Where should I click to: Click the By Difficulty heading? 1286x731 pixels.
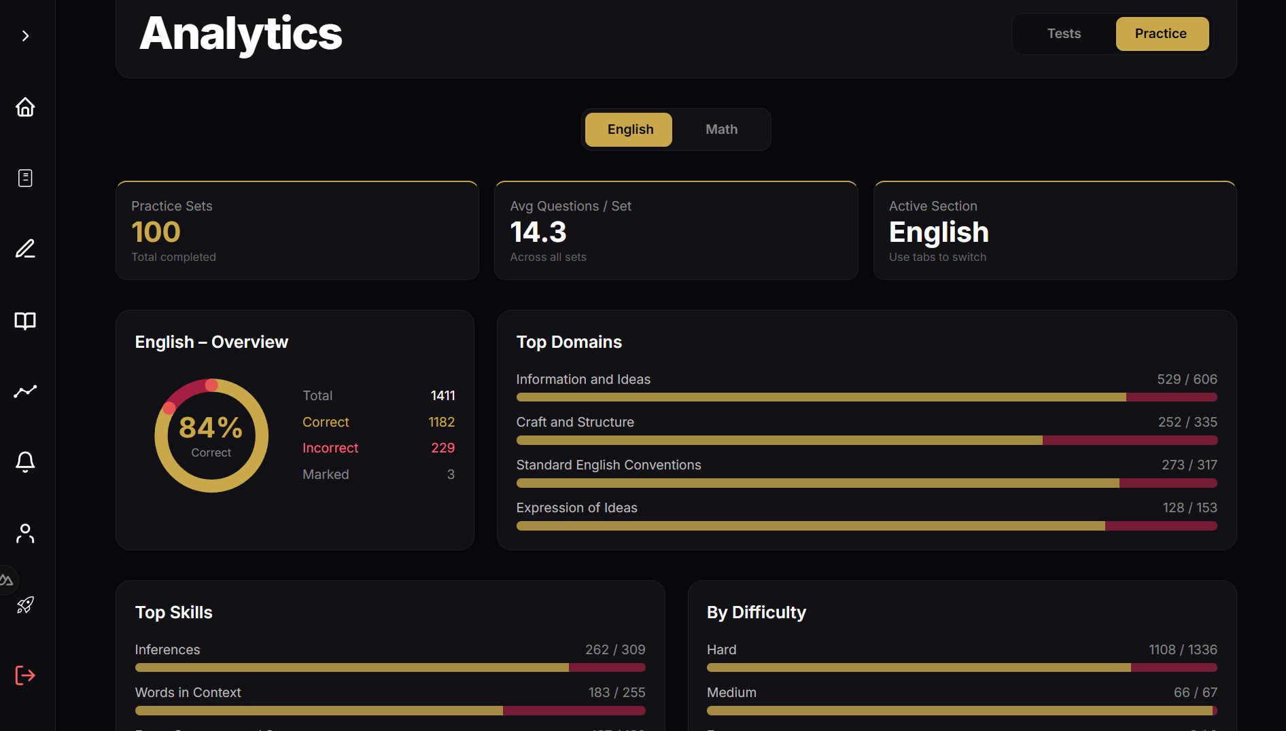(x=757, y=612)
